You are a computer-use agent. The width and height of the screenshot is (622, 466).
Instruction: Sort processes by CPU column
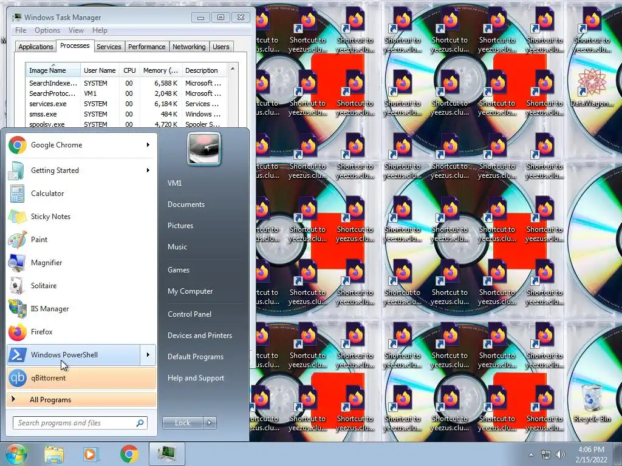pyautogui.click(x=129, y=70)
